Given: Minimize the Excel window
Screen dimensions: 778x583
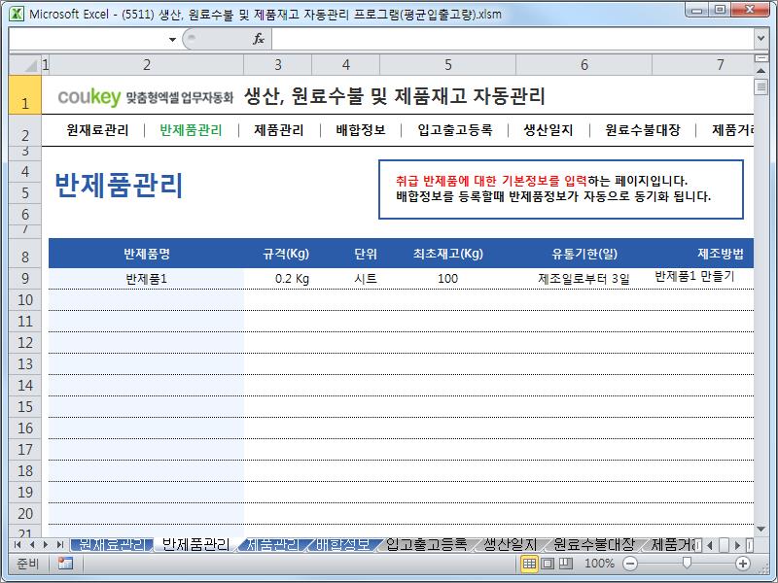Looking at the screenshot, I should click(x=697, y=10).
